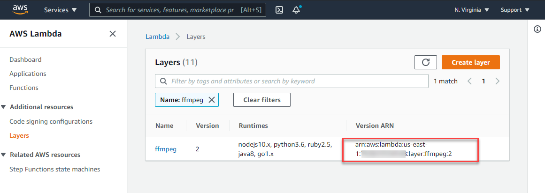Close the AWS Lambda side navigation
545x193 pixels.
113,34
